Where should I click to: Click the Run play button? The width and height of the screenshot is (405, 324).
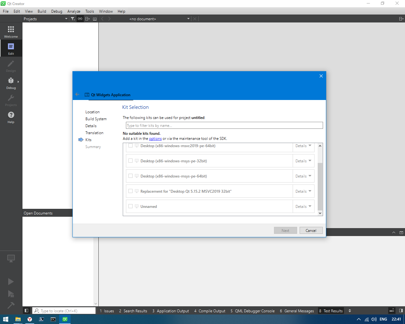(11, 282)
